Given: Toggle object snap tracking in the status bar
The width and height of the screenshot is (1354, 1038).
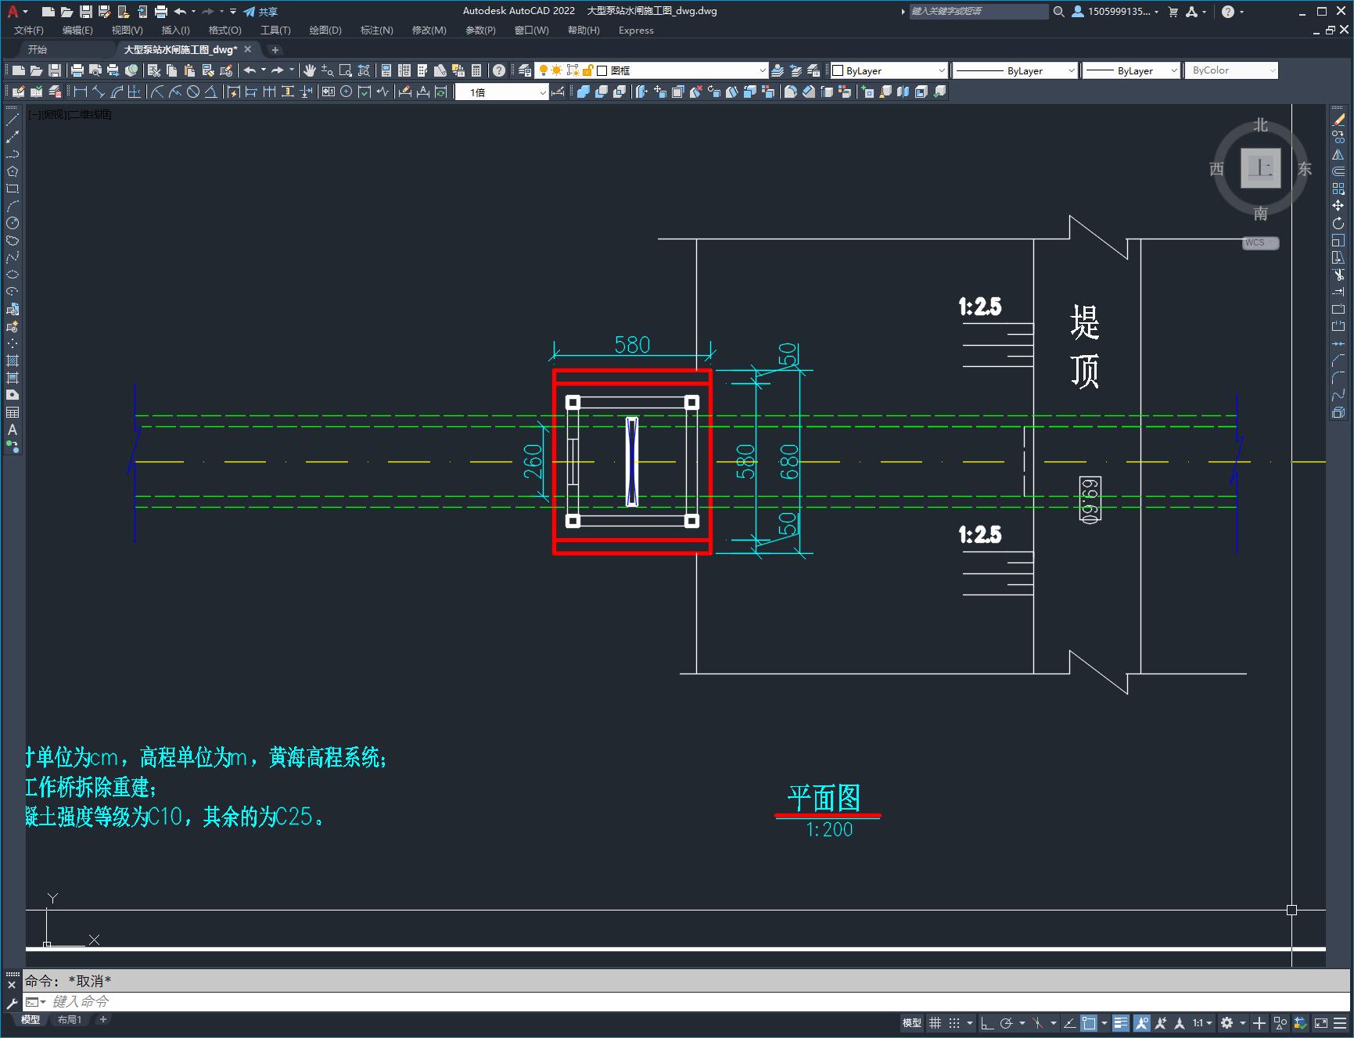Looking at the screenshot, I should (x=1069, y=1022).
